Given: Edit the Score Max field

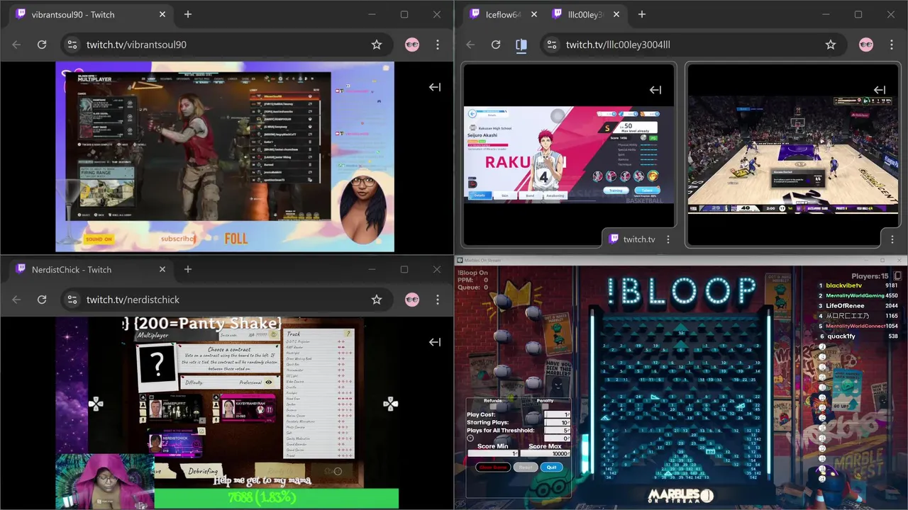Looking at the screenshot, I should coord(546,453).
